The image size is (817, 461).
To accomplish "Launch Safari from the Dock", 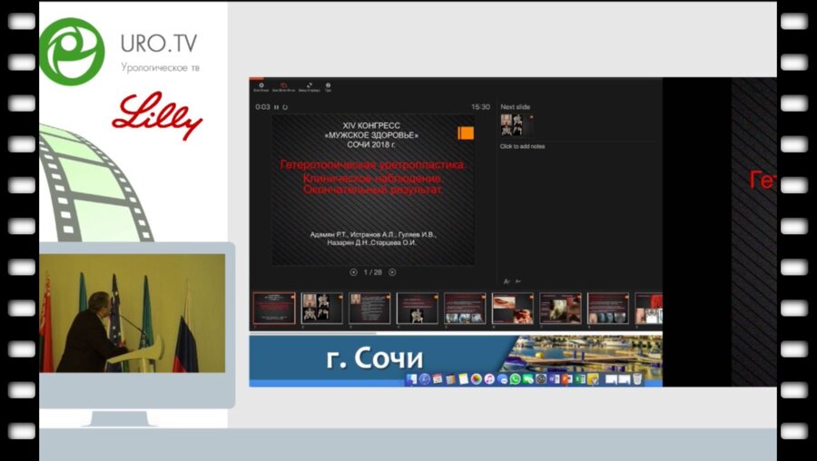I will [x=425, y=378].
